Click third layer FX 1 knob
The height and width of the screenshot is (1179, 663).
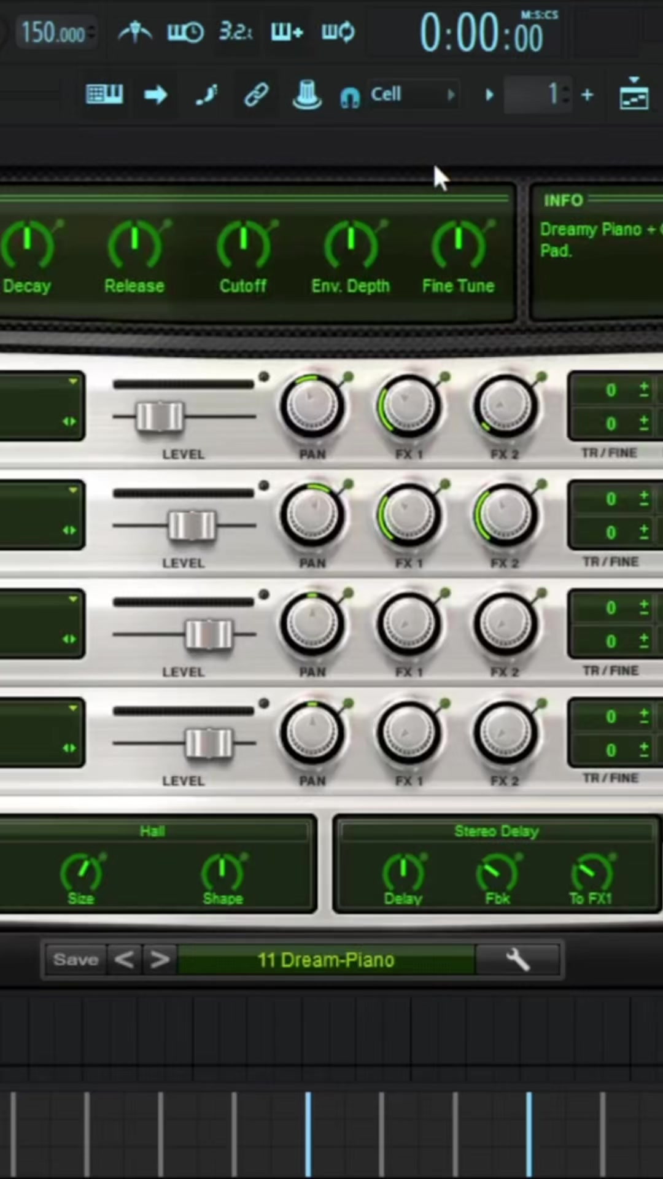(x=409, y=624)
